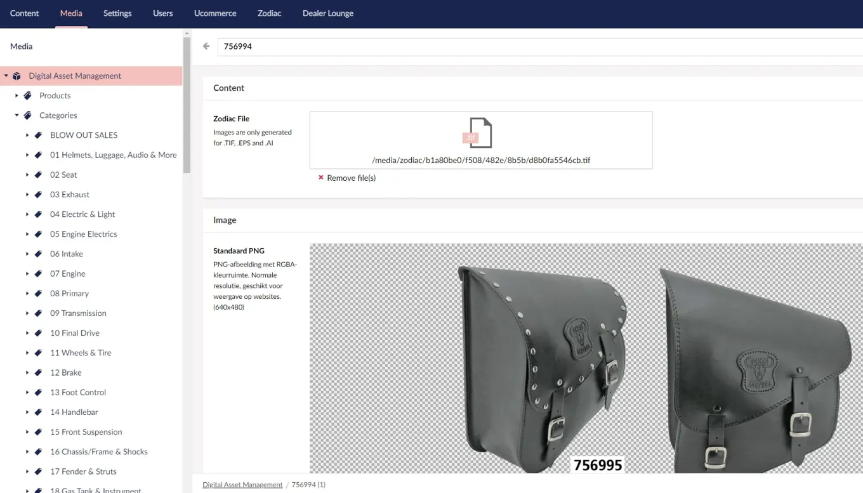Click Remove file(s) link
Screen dimensions: 863x493
(x=351, y=178)
